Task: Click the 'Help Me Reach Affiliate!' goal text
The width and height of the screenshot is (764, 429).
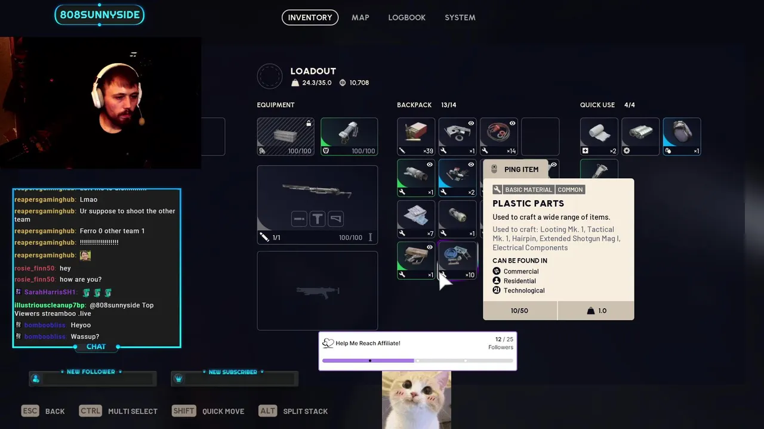Action: 368,343
